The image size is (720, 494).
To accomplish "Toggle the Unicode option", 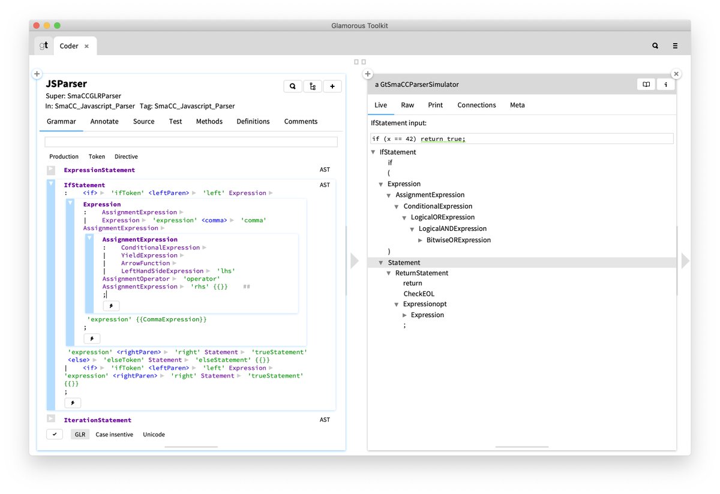I will click(x=154, y=434).
